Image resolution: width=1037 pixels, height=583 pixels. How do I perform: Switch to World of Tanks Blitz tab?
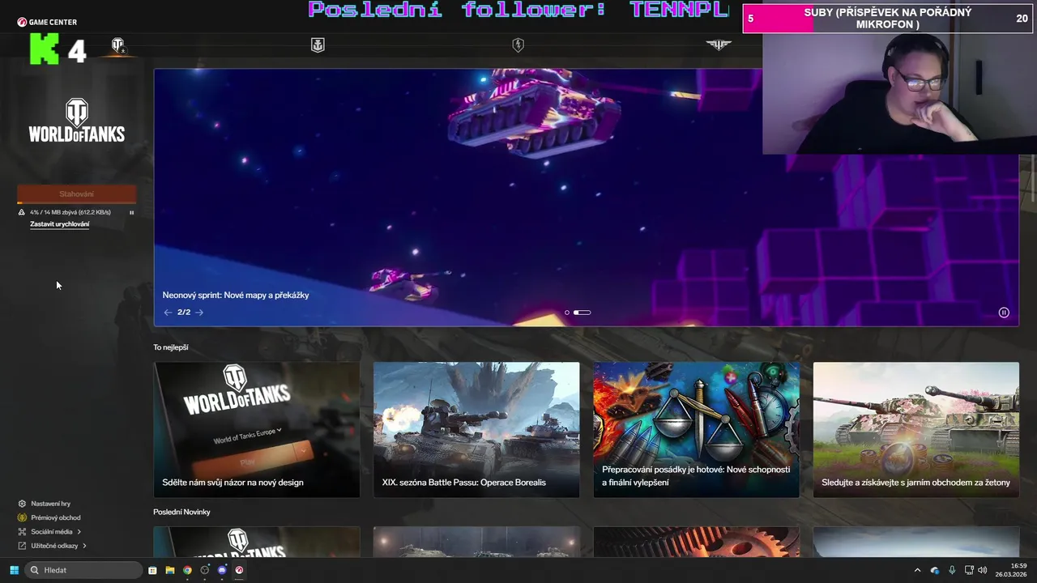[518, 45]
